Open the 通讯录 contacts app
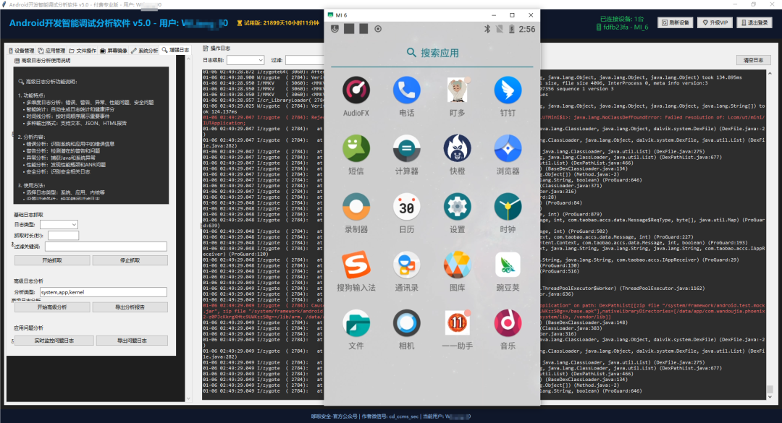782x423 pixels. pyautogui.click(x=406, y=265)
